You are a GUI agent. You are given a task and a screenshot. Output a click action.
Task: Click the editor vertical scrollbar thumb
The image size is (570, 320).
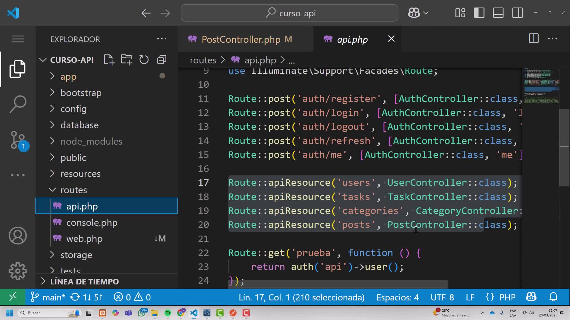[x=564, y=148]
